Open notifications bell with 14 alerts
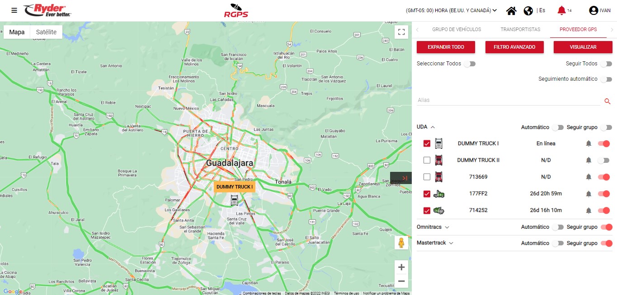The image size is (617, 295). 561,10
